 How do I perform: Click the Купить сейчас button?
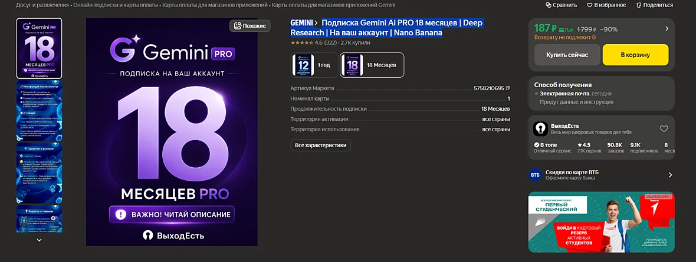tap(567, 55)
